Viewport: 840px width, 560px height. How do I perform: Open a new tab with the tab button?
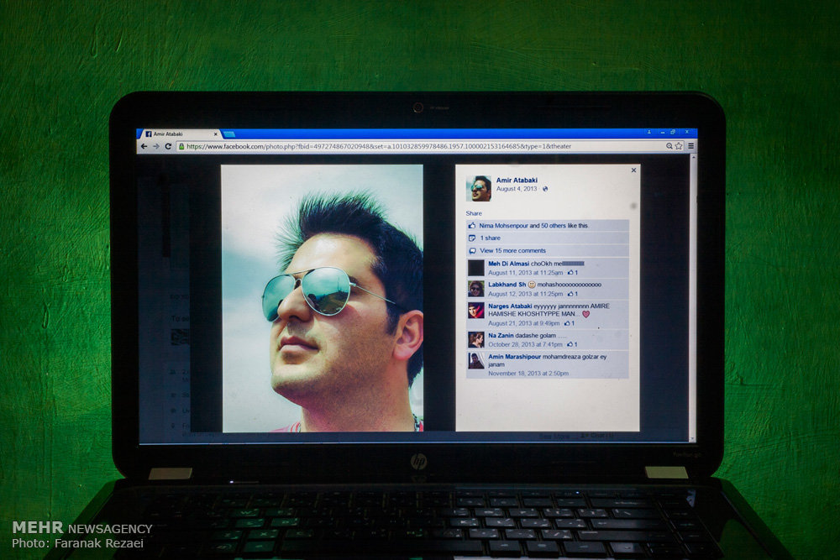coord(229,133)
